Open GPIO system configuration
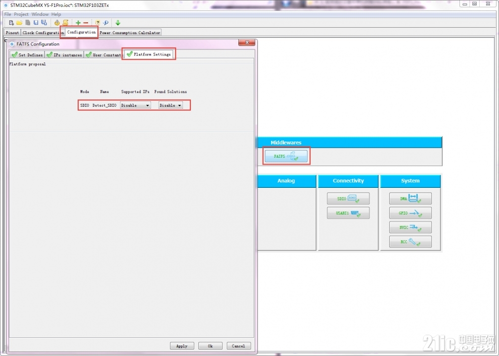The height and width of the screenshot is (356, 499). [x=410, y=213]
